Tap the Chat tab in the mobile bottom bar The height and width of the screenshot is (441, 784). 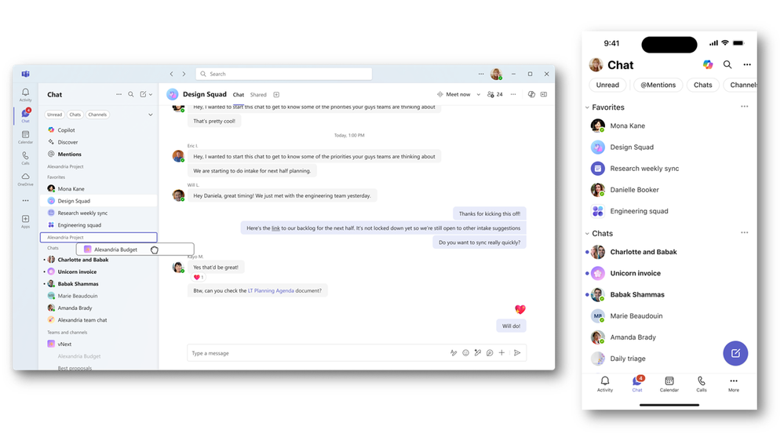click(637, 384)
